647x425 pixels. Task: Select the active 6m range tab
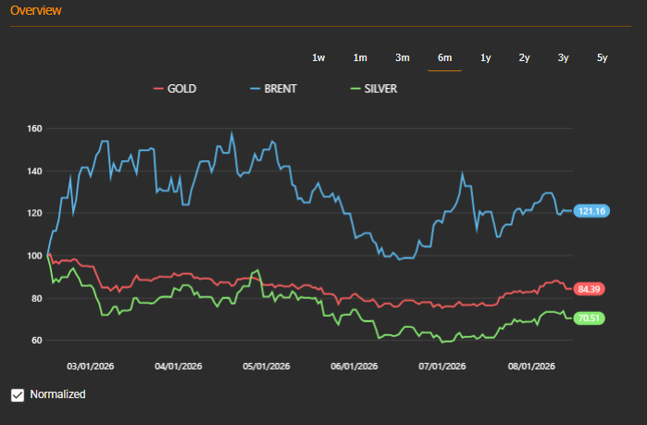pyautogui.click(x=444, y=57)
